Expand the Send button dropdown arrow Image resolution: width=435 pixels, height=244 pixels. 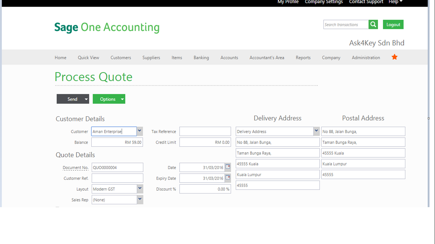pyautogui.click(x=86, y=99)
